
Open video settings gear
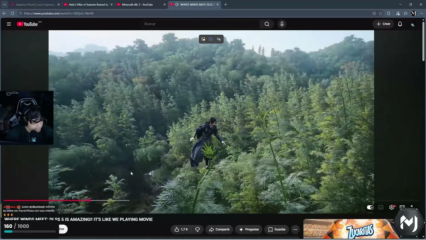tap(392, 207)
